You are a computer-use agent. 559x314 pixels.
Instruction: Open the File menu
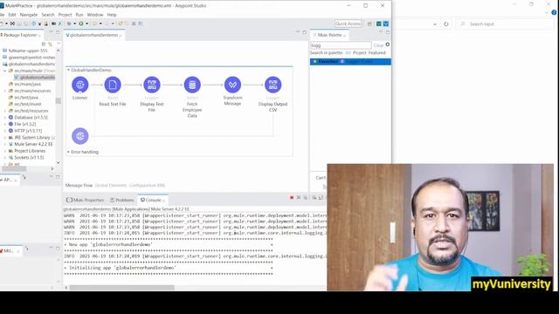point(2,15)
